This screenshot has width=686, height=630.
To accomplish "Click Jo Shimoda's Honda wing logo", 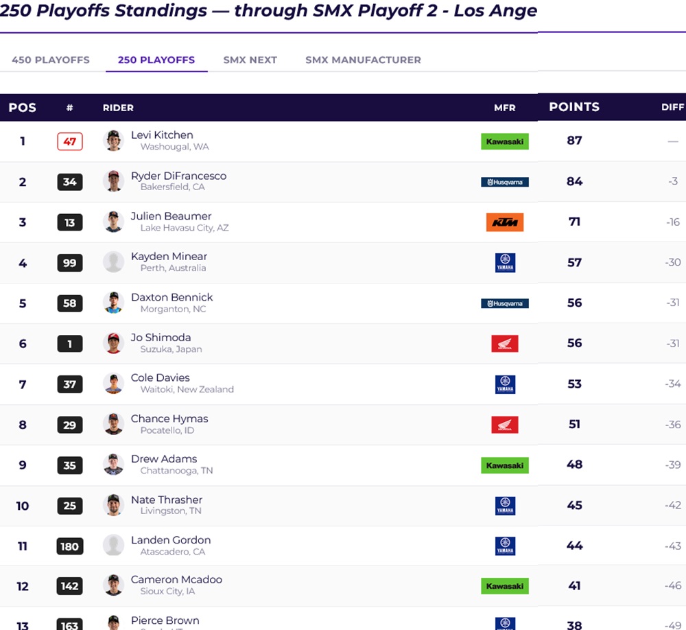I will [504, 344].
